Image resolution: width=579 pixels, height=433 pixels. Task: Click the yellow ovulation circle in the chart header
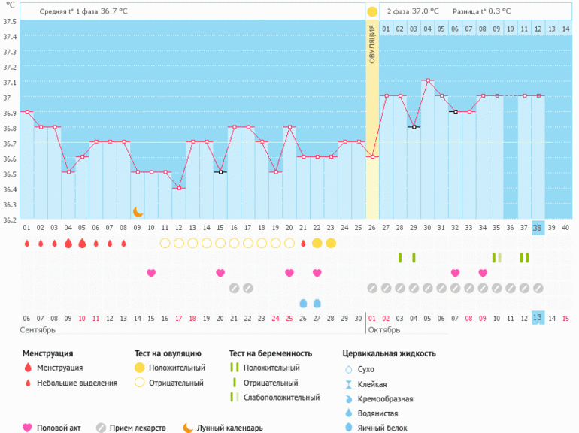point(372,11)
